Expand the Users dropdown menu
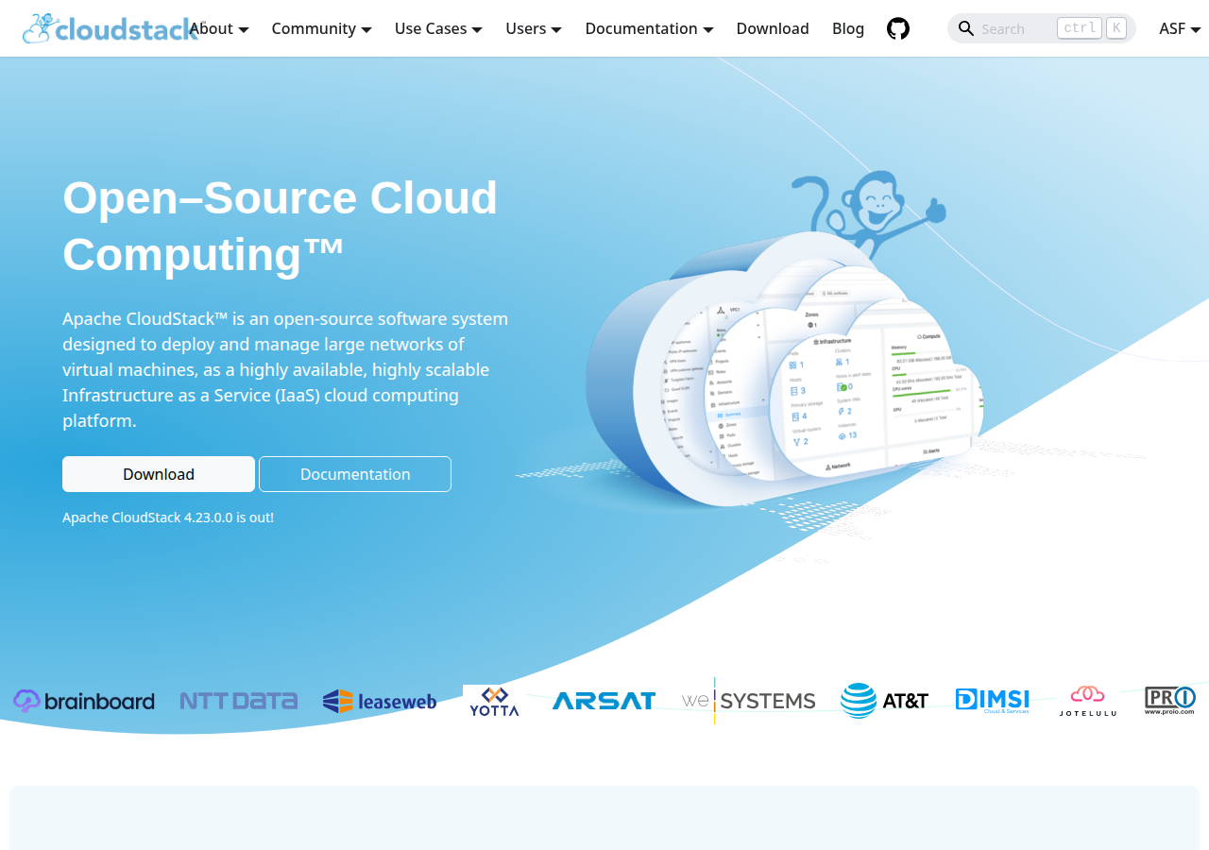This screenshot has width=1209, height=850. pos(534,28)
